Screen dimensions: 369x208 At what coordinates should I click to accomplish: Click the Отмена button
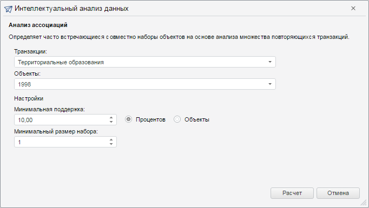(x=338, y=193)
